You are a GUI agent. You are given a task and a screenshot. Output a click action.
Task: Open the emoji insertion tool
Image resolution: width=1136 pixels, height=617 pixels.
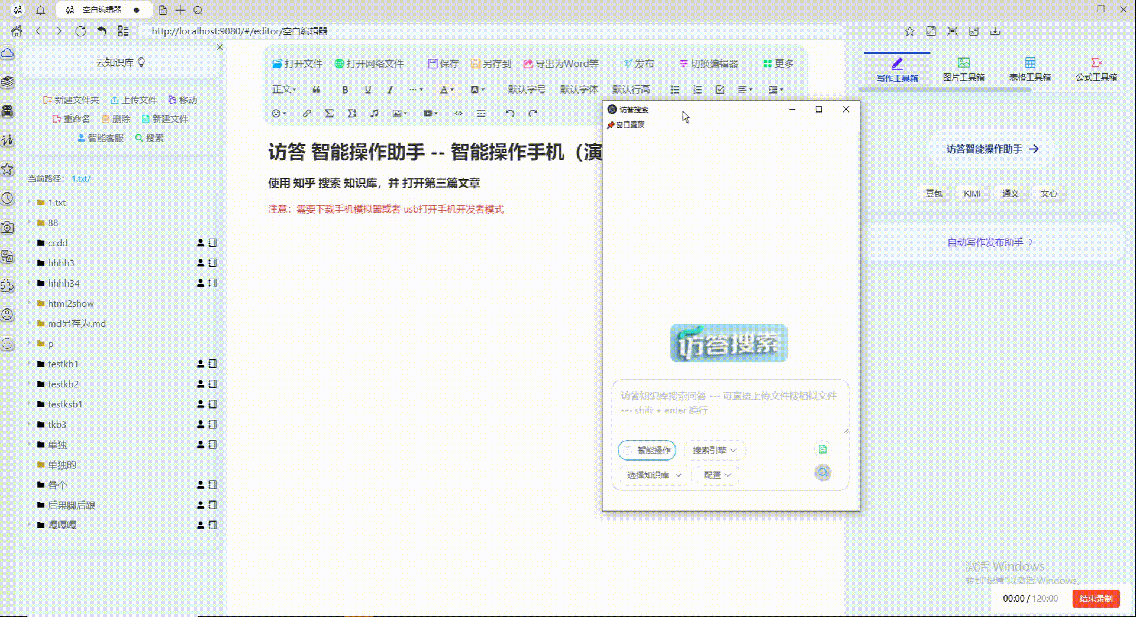(276, 113)
